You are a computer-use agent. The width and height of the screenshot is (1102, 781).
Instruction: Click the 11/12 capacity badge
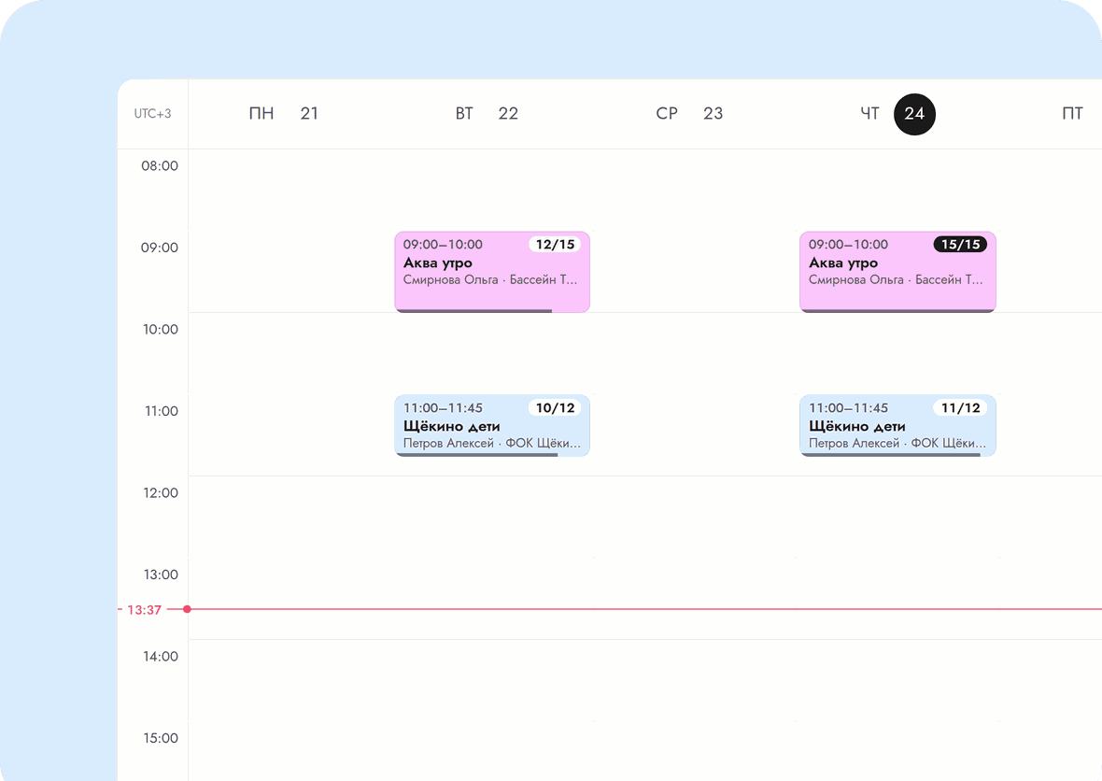click(x=960, y=407)
